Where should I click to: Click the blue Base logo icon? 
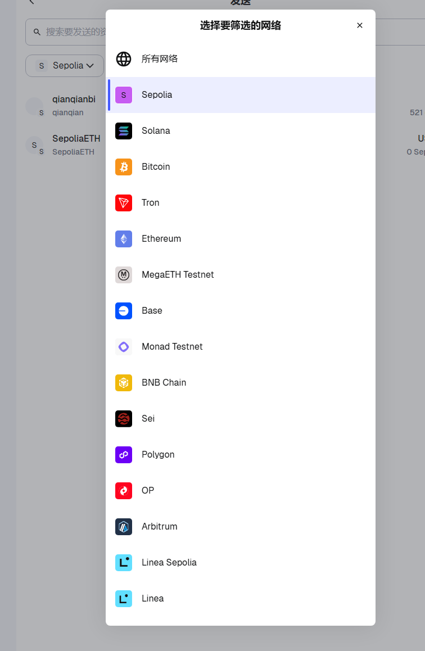[x=124, y=311]
